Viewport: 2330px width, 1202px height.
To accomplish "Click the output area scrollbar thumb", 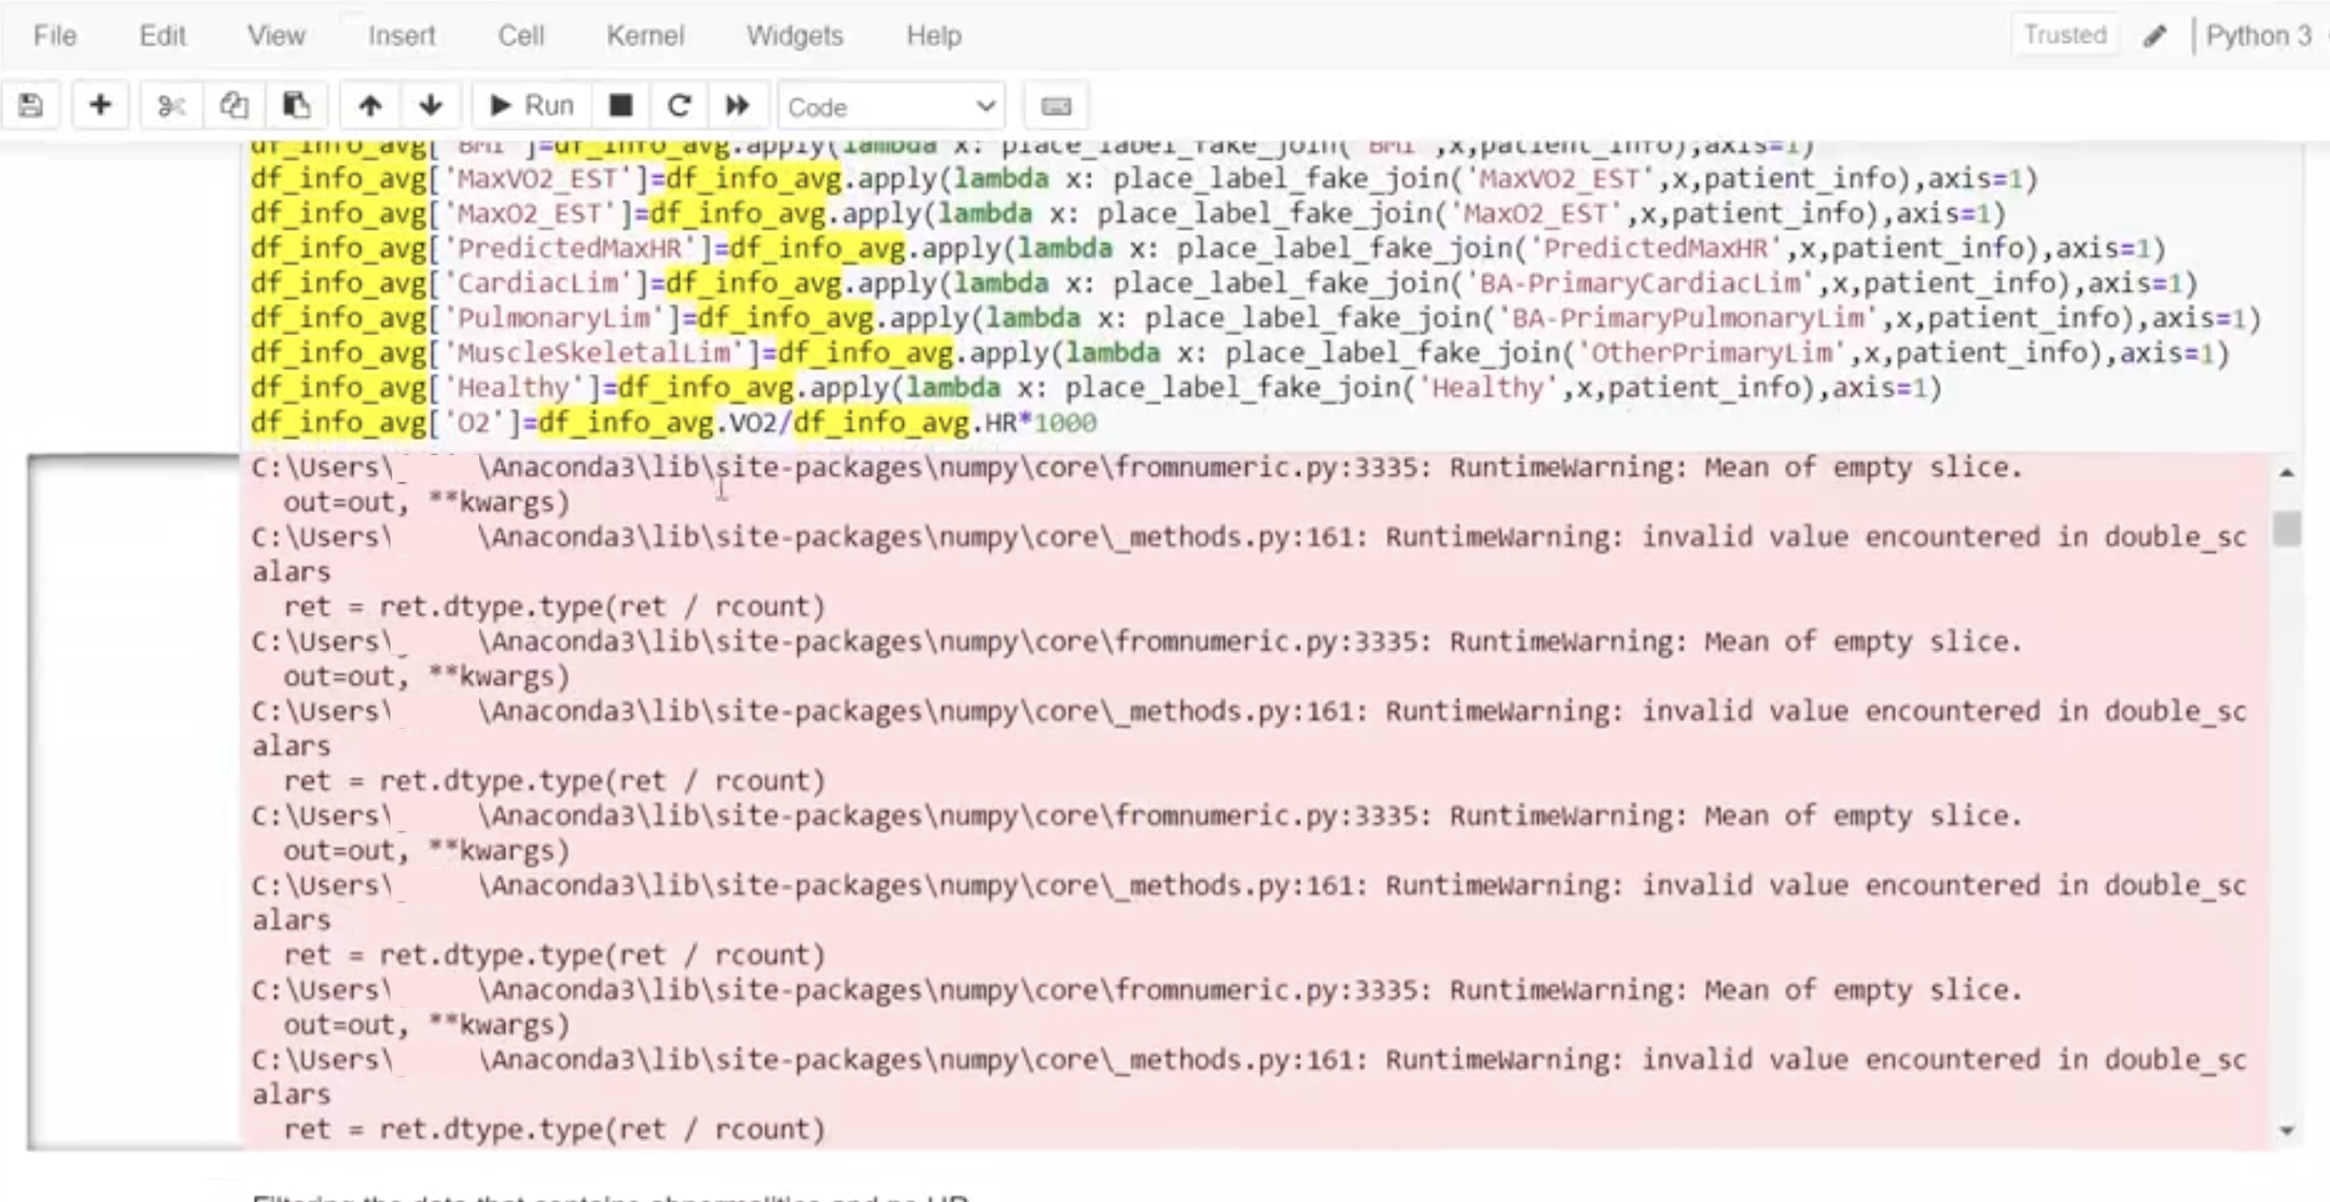I will 2287,529.
